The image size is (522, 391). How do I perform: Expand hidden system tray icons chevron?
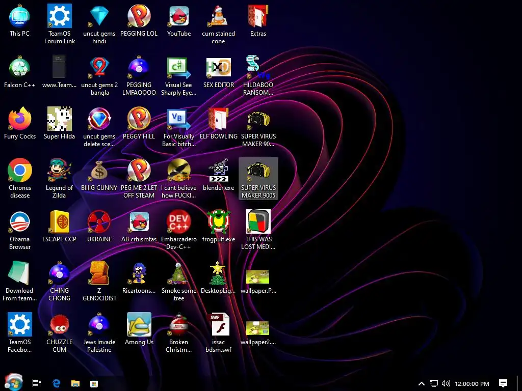(421, 384)
